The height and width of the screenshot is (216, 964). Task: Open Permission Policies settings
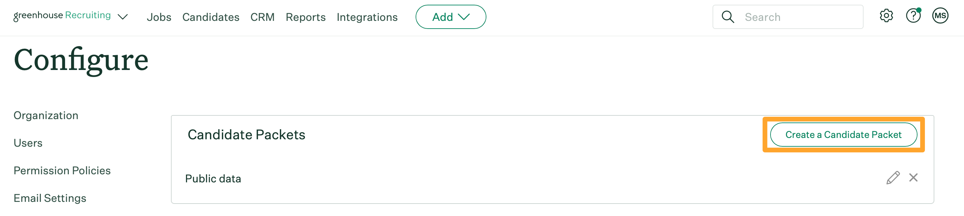[x=62, y=171]
